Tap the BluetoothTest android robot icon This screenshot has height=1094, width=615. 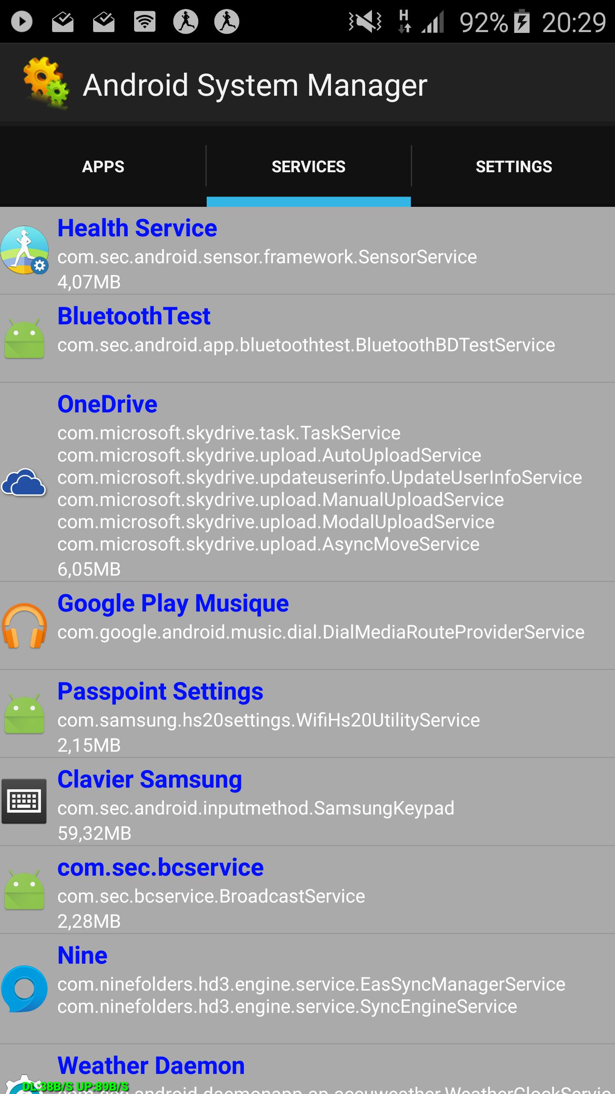pyautogui.click(x=24, y=338)
